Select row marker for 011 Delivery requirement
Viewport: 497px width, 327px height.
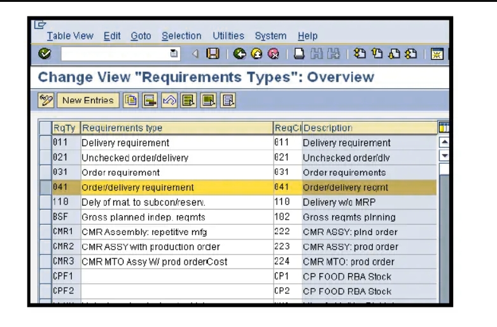pyautogui.click(x=46, y=142)
